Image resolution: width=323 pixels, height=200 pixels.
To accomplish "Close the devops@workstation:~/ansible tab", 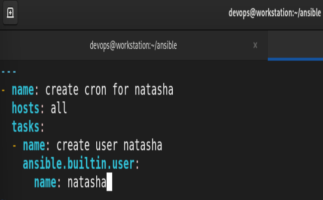I will [255, 45].
